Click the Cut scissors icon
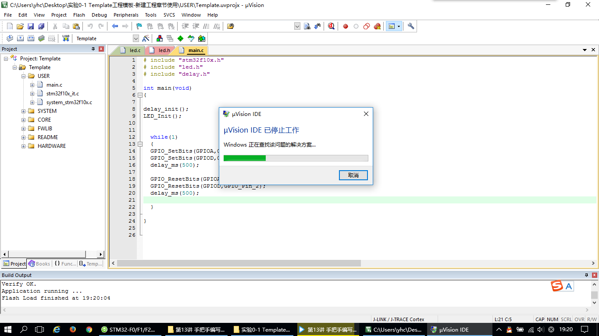The width and height of the screenshot is (599, 336). click(55, 26)
